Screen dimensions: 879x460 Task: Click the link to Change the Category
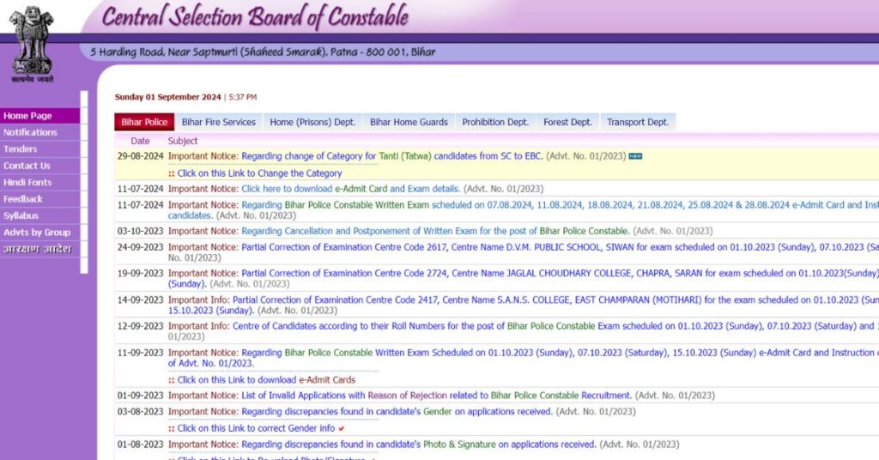pyautogui.click(x=259, y=173)
